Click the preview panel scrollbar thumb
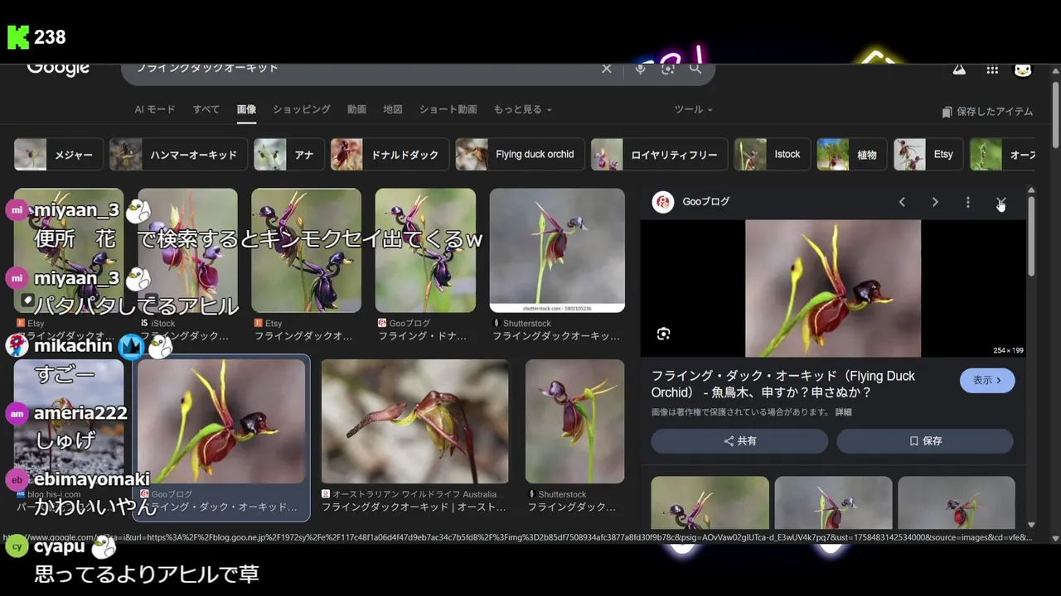This screenshot has width=1061, height=596. (x=1031, y=236)
